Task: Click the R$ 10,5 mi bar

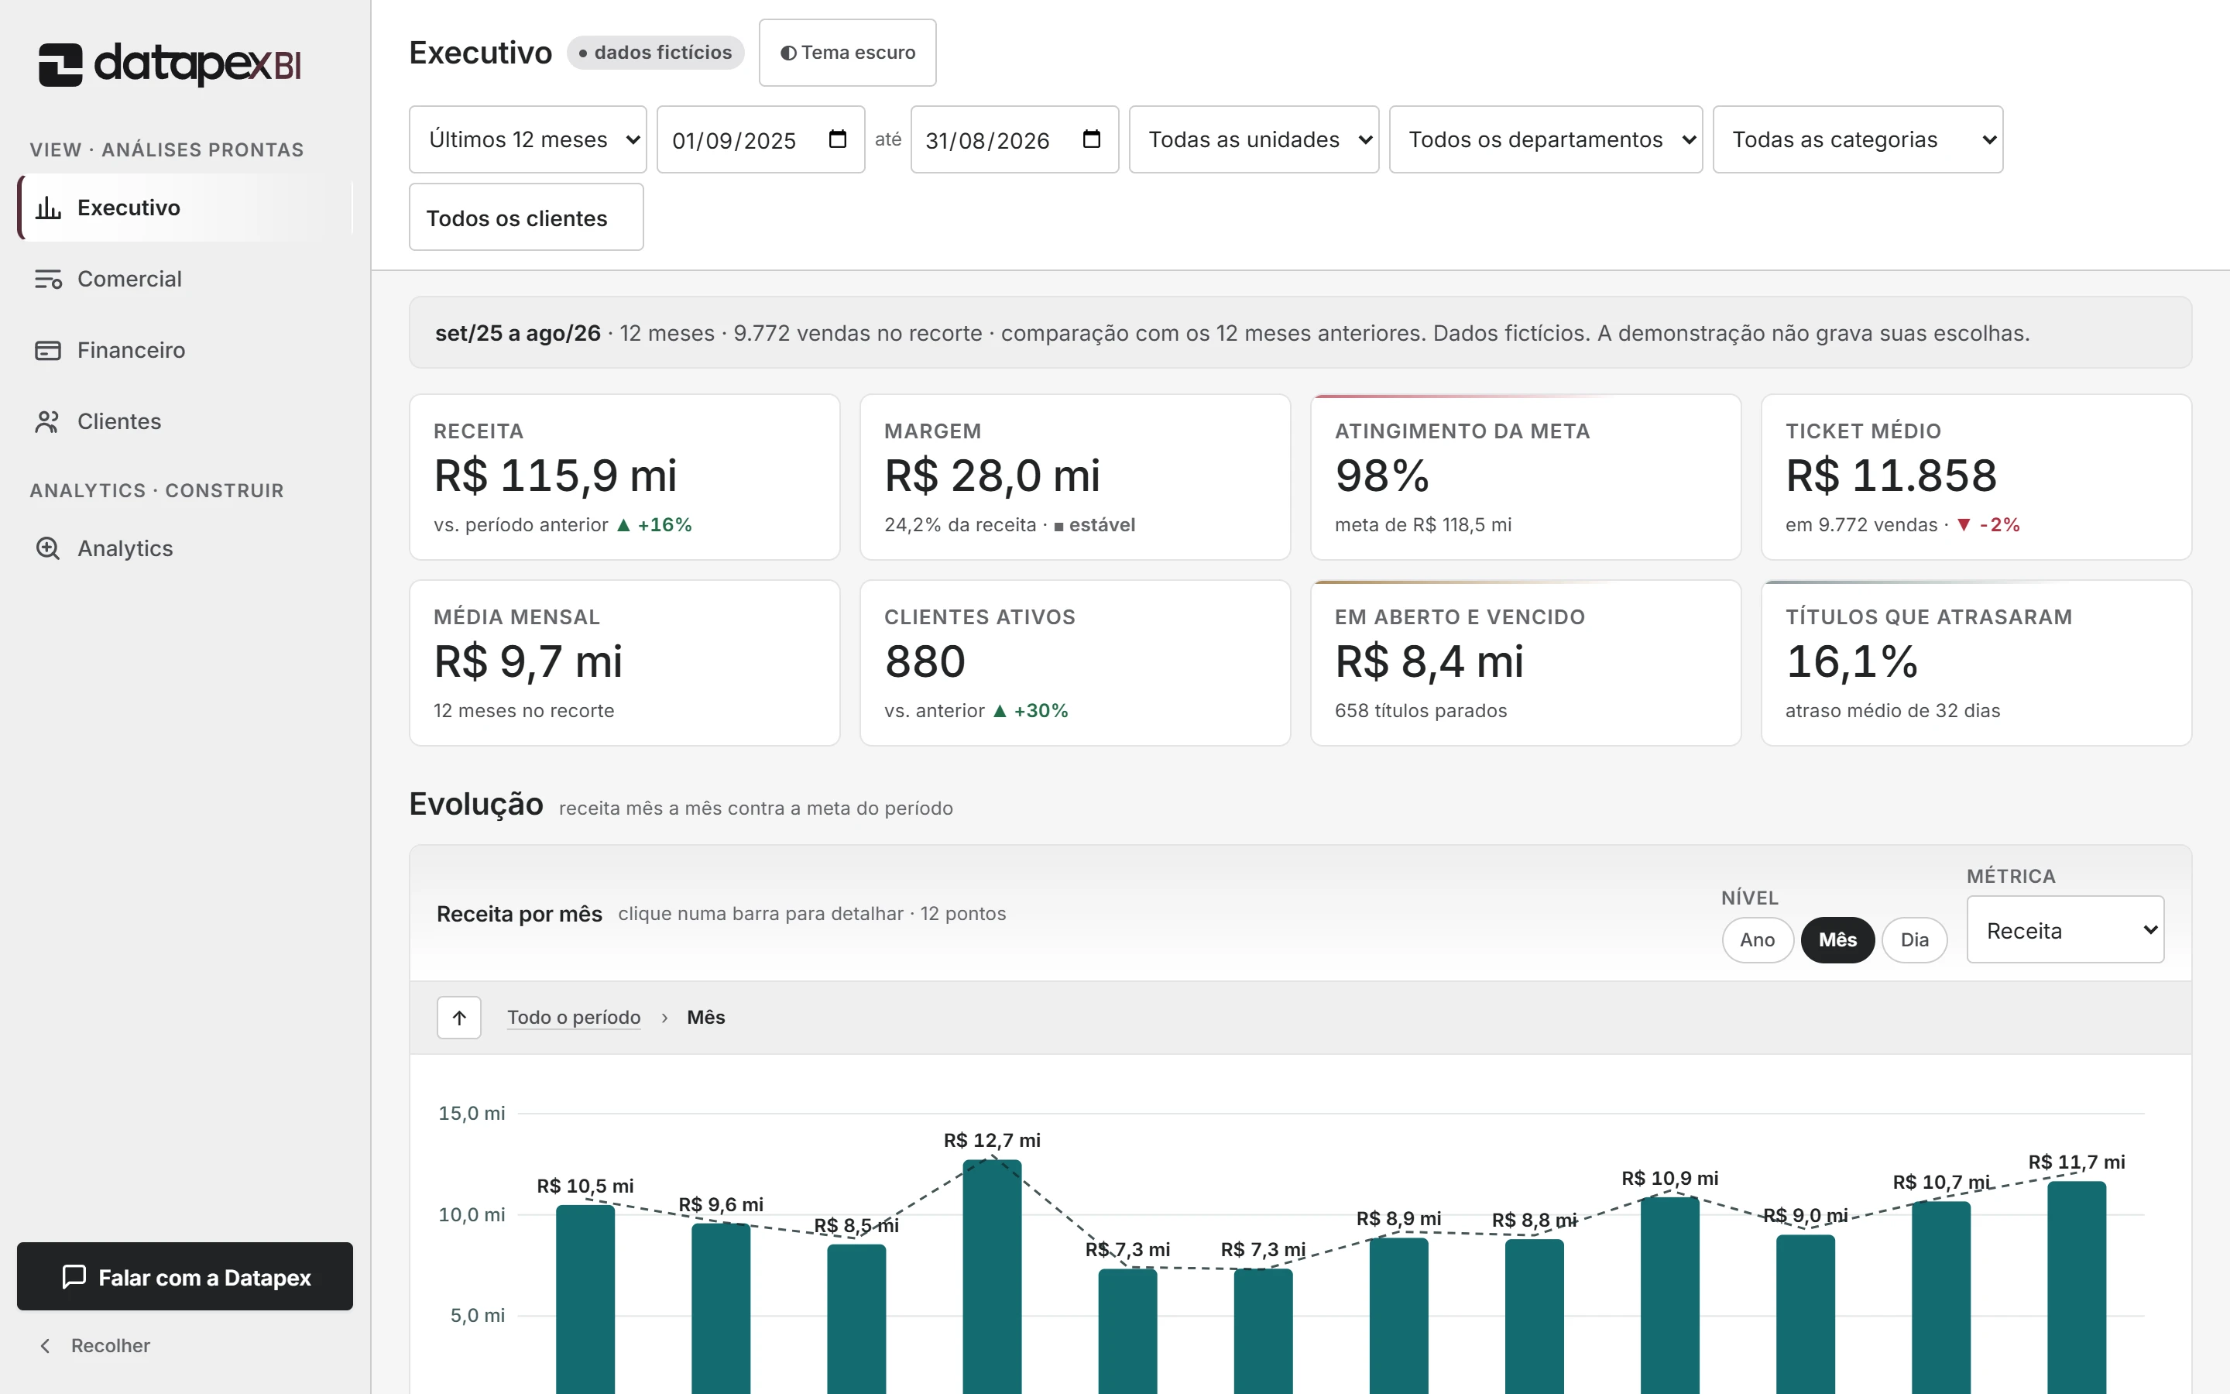Action: 585,1299
